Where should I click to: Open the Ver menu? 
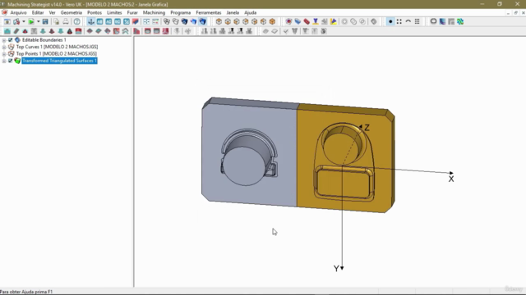point(52,12)
